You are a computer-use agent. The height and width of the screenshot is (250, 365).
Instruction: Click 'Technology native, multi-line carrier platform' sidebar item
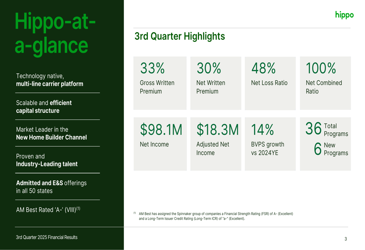click(50, 80)
